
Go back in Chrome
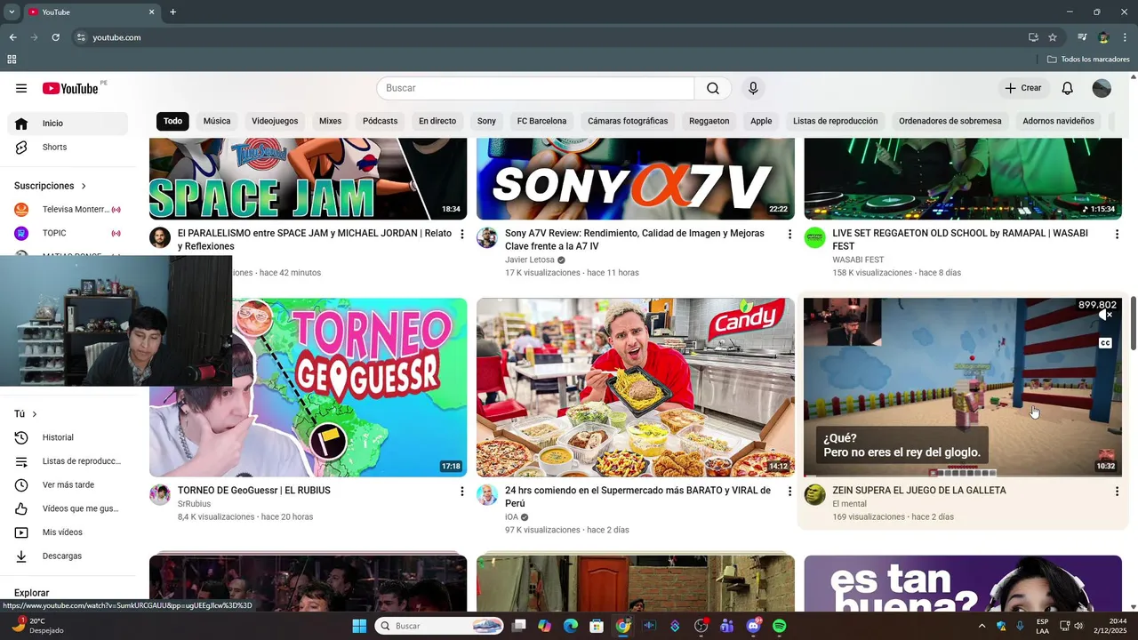[x=12, y=37]
